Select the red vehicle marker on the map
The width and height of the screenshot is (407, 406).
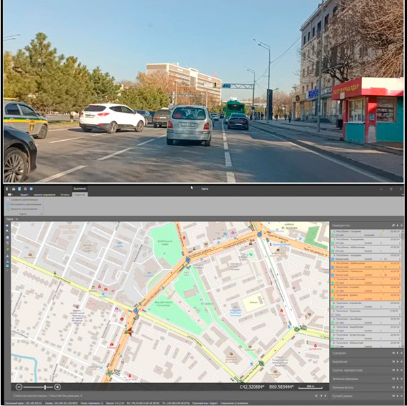click(x=129, y=332)
